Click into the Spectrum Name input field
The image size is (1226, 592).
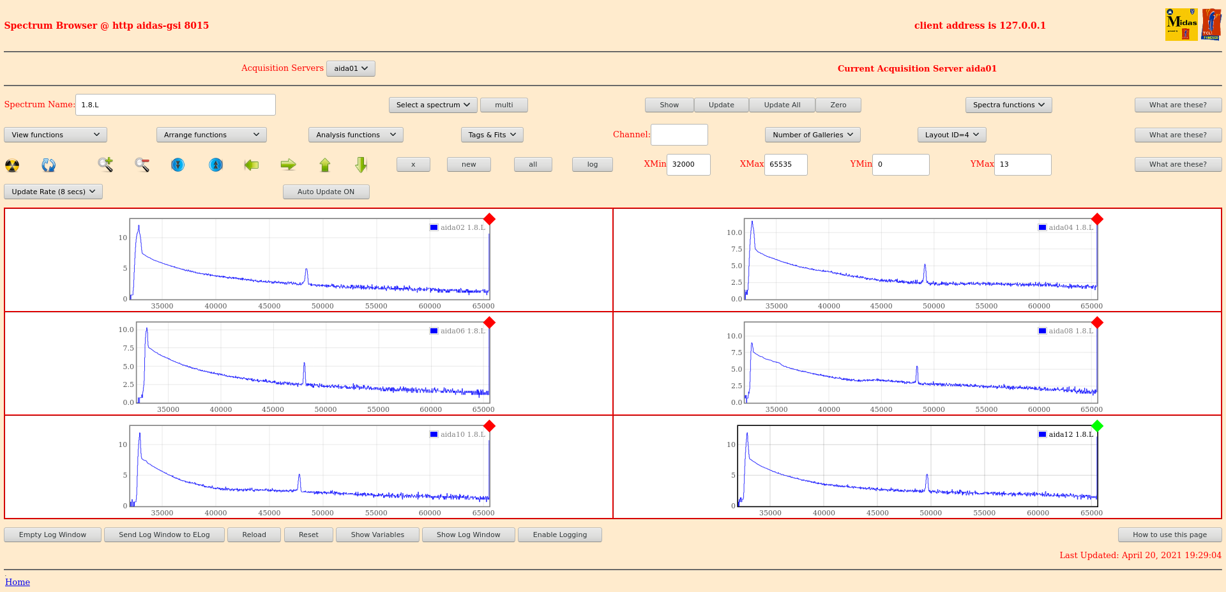pyautogui.click(x=176, y=105)
